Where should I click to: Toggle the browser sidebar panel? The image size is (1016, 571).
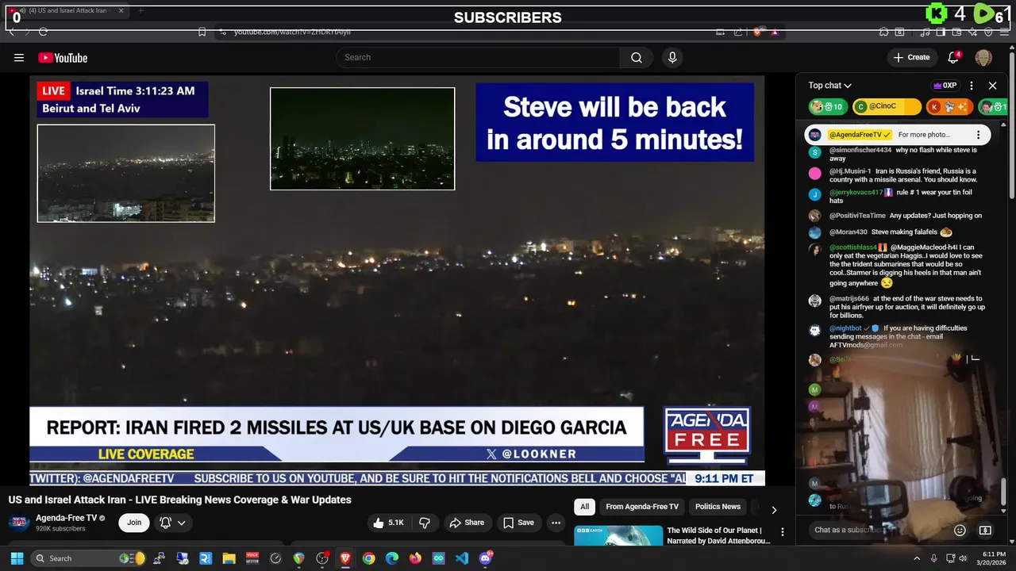(941, 32)
